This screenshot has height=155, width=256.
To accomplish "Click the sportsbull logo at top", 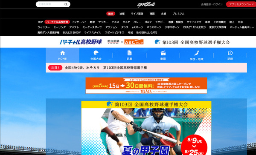I will 146,5.
